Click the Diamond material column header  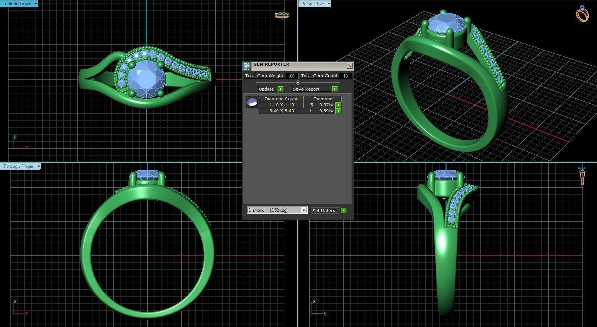(x=323, y=99)
